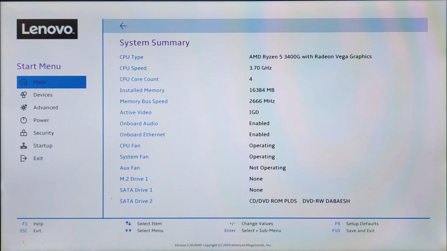Click the up-down arrows Select Item icon
This screenshot has height=251, width=447.
128,223
